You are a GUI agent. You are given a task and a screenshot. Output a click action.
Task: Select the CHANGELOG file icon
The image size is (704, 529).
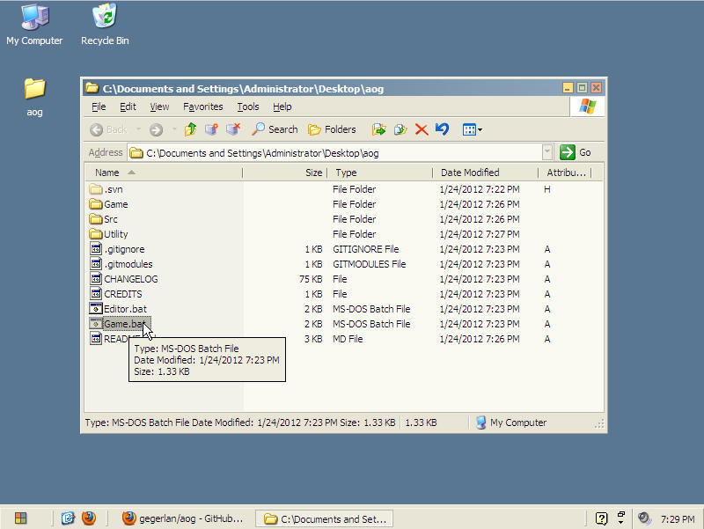pyautogui.click(x=96, y=279)
